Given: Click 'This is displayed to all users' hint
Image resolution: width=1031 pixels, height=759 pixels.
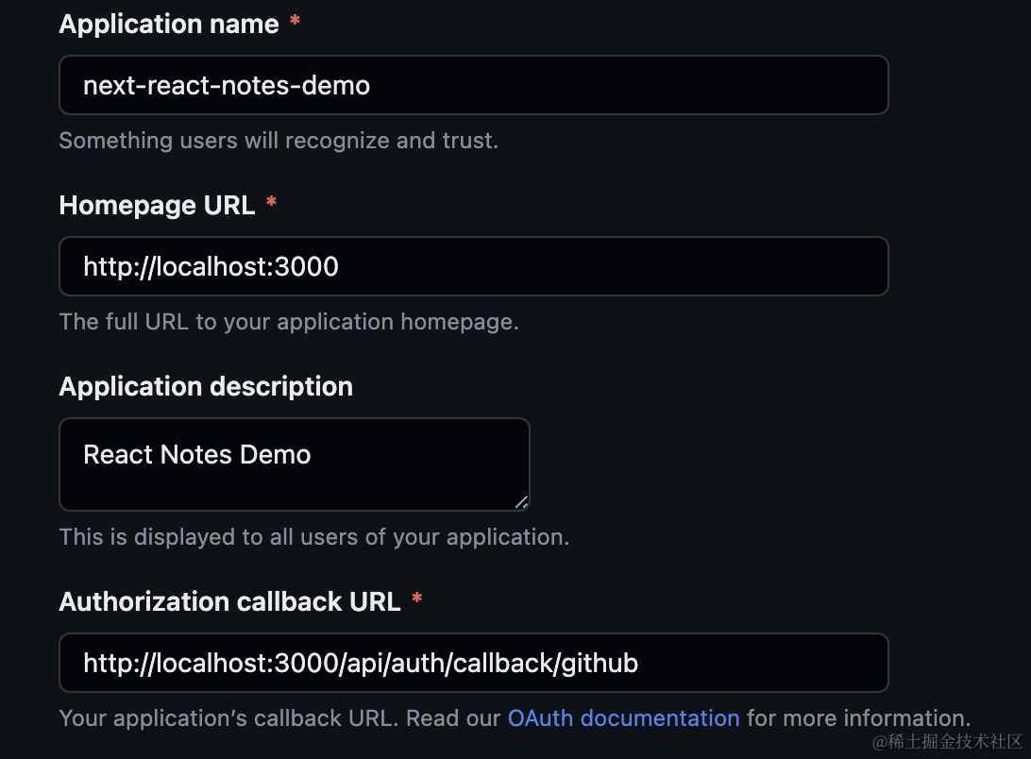Looking at the screenshot, I should tap(313, 537).
